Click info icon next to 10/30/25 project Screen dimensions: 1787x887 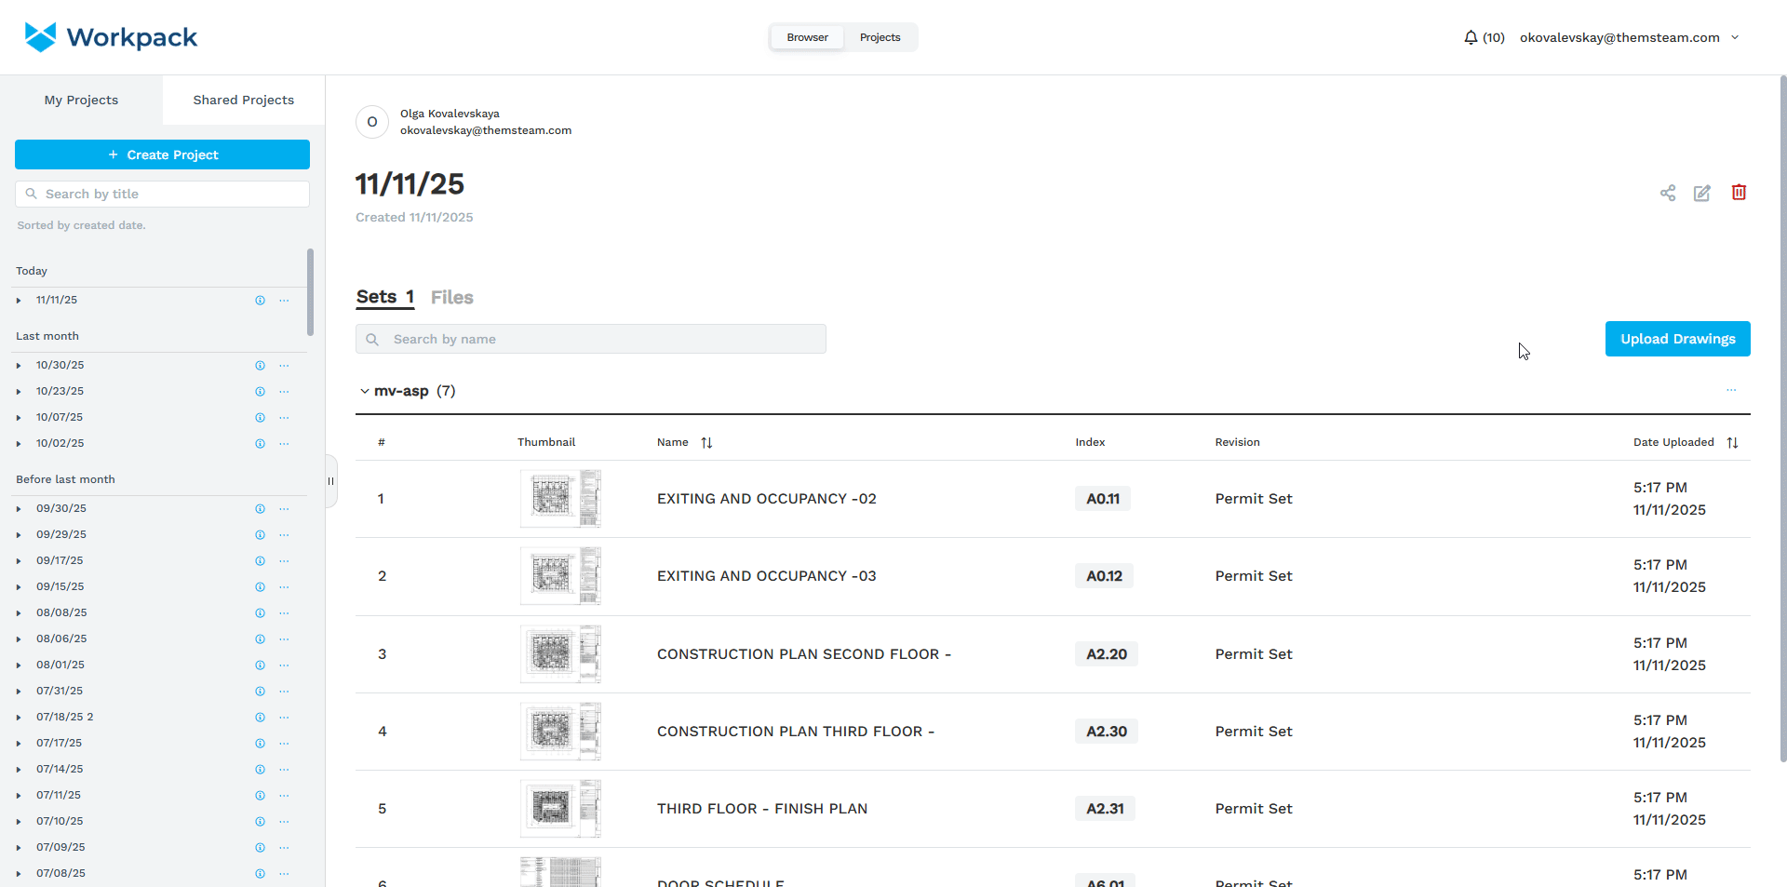tap(261, 366)
